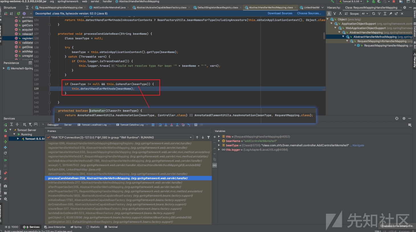Open Services panel gear settings
Image resolution: width=416 pixels, height=232 pixels.
(404, 118)
